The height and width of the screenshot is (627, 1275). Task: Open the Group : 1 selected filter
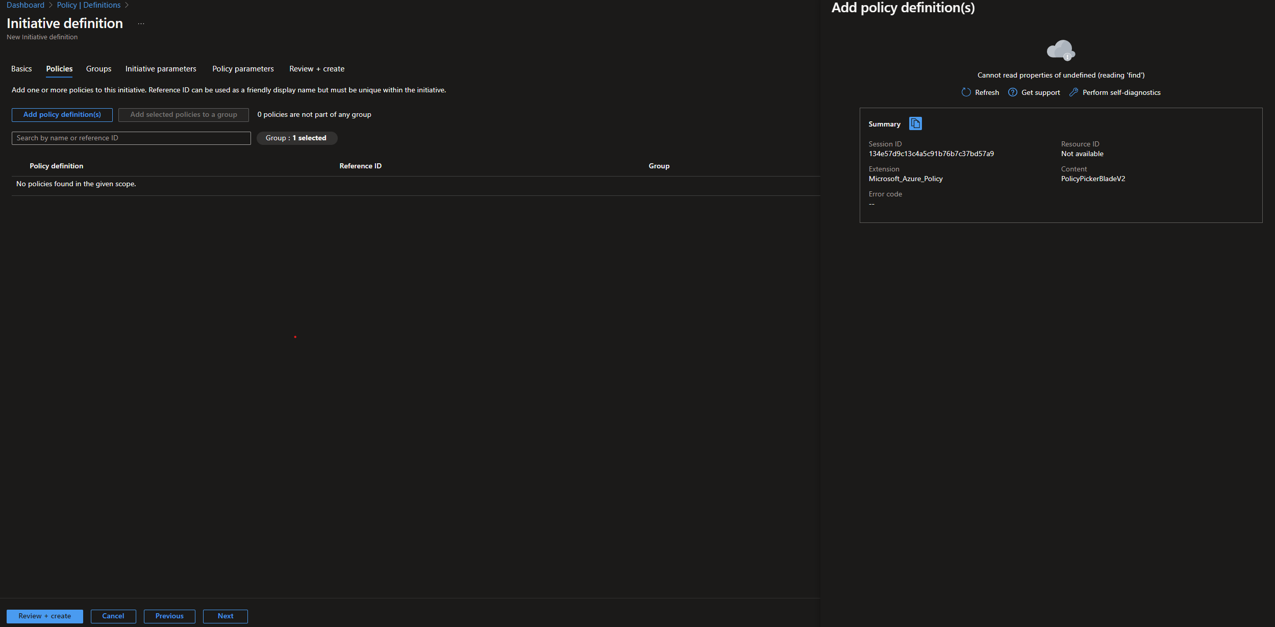296,138
